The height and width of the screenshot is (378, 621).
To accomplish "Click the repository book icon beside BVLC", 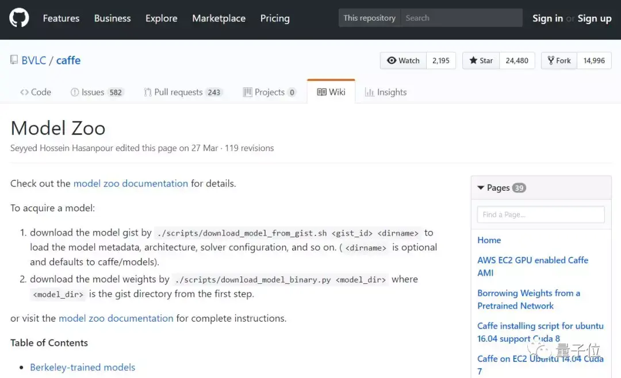I will [14, 60].
